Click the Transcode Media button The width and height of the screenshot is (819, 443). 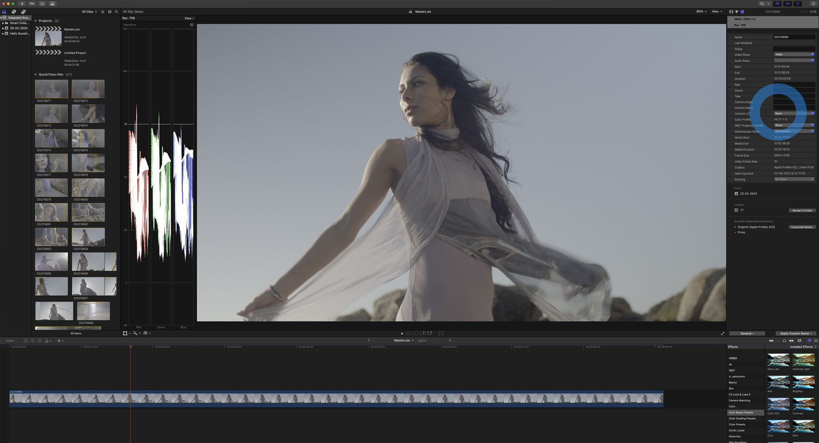pos(802,227)
